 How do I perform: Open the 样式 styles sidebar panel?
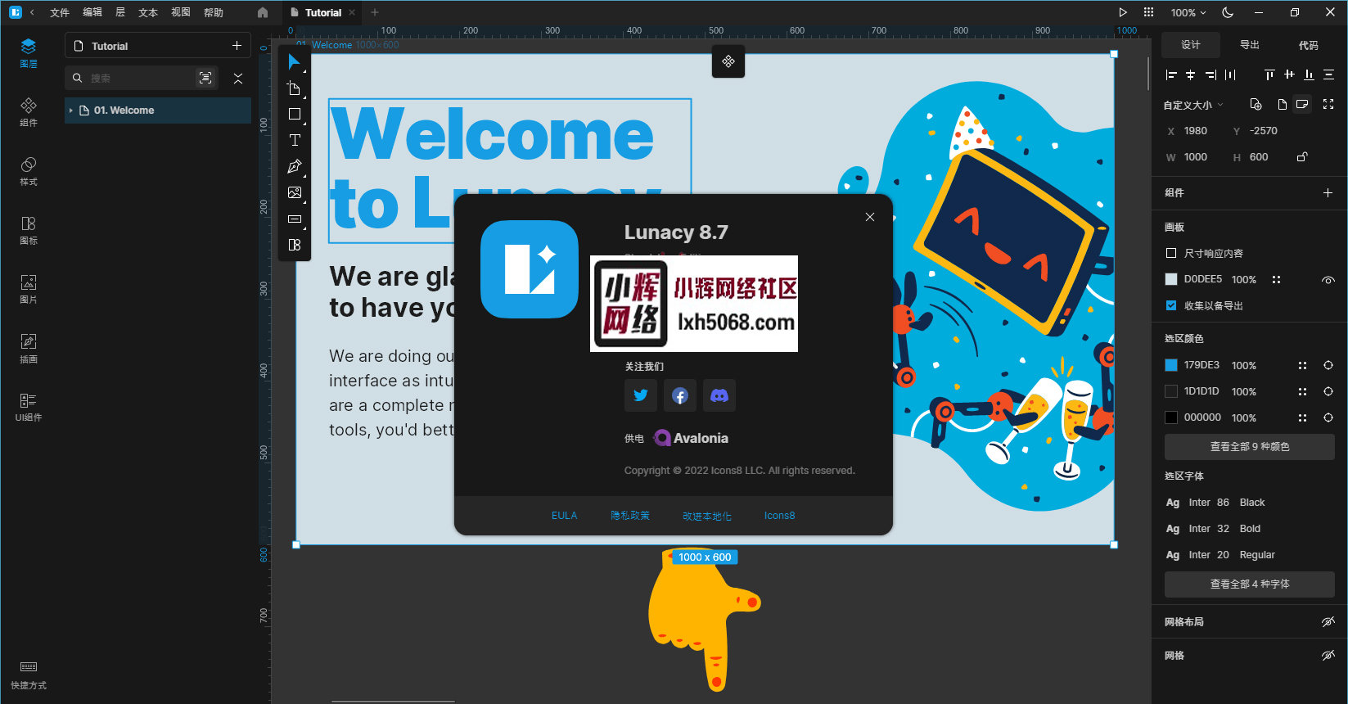tap(29, 170)
